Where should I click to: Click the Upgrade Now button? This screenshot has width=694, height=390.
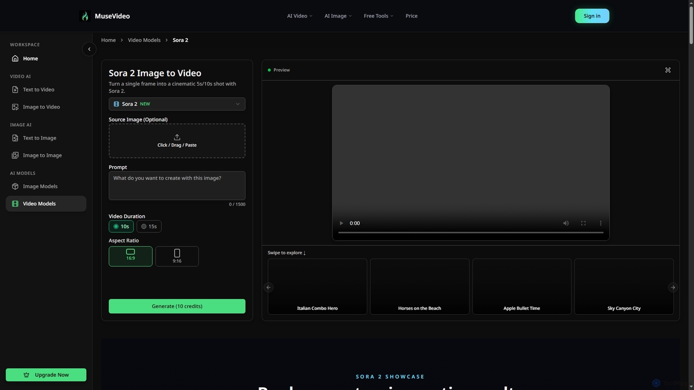(46, 375)
